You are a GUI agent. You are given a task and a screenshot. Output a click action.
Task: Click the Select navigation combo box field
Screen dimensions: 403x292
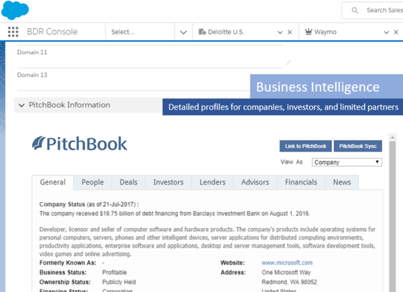click(x=140, y=32)
